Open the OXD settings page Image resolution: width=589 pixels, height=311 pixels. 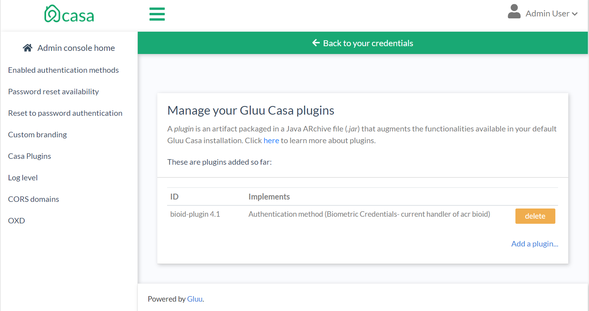[16, 220]
